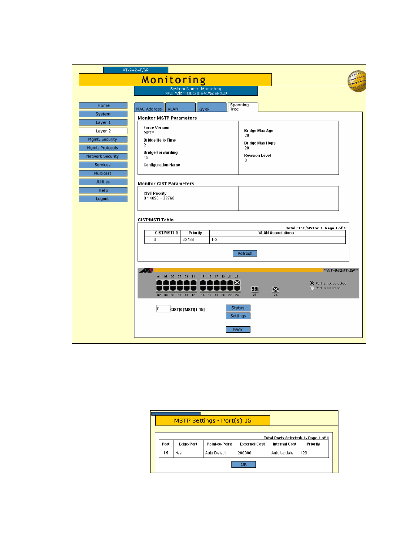
Task: Open Mgmt. Protocols in the sidebar
Action: (103, 148)
